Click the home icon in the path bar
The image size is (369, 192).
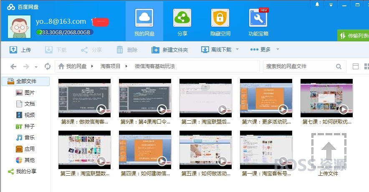coord(61,66)
